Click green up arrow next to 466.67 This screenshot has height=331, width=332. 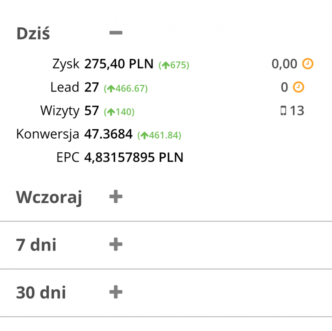tap(111, 89)
